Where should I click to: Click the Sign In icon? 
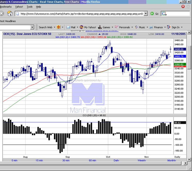click(169, 27)
